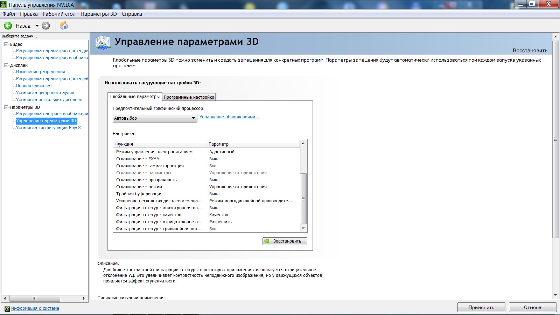Select Режим управления электропитанием row

(206, 152)
